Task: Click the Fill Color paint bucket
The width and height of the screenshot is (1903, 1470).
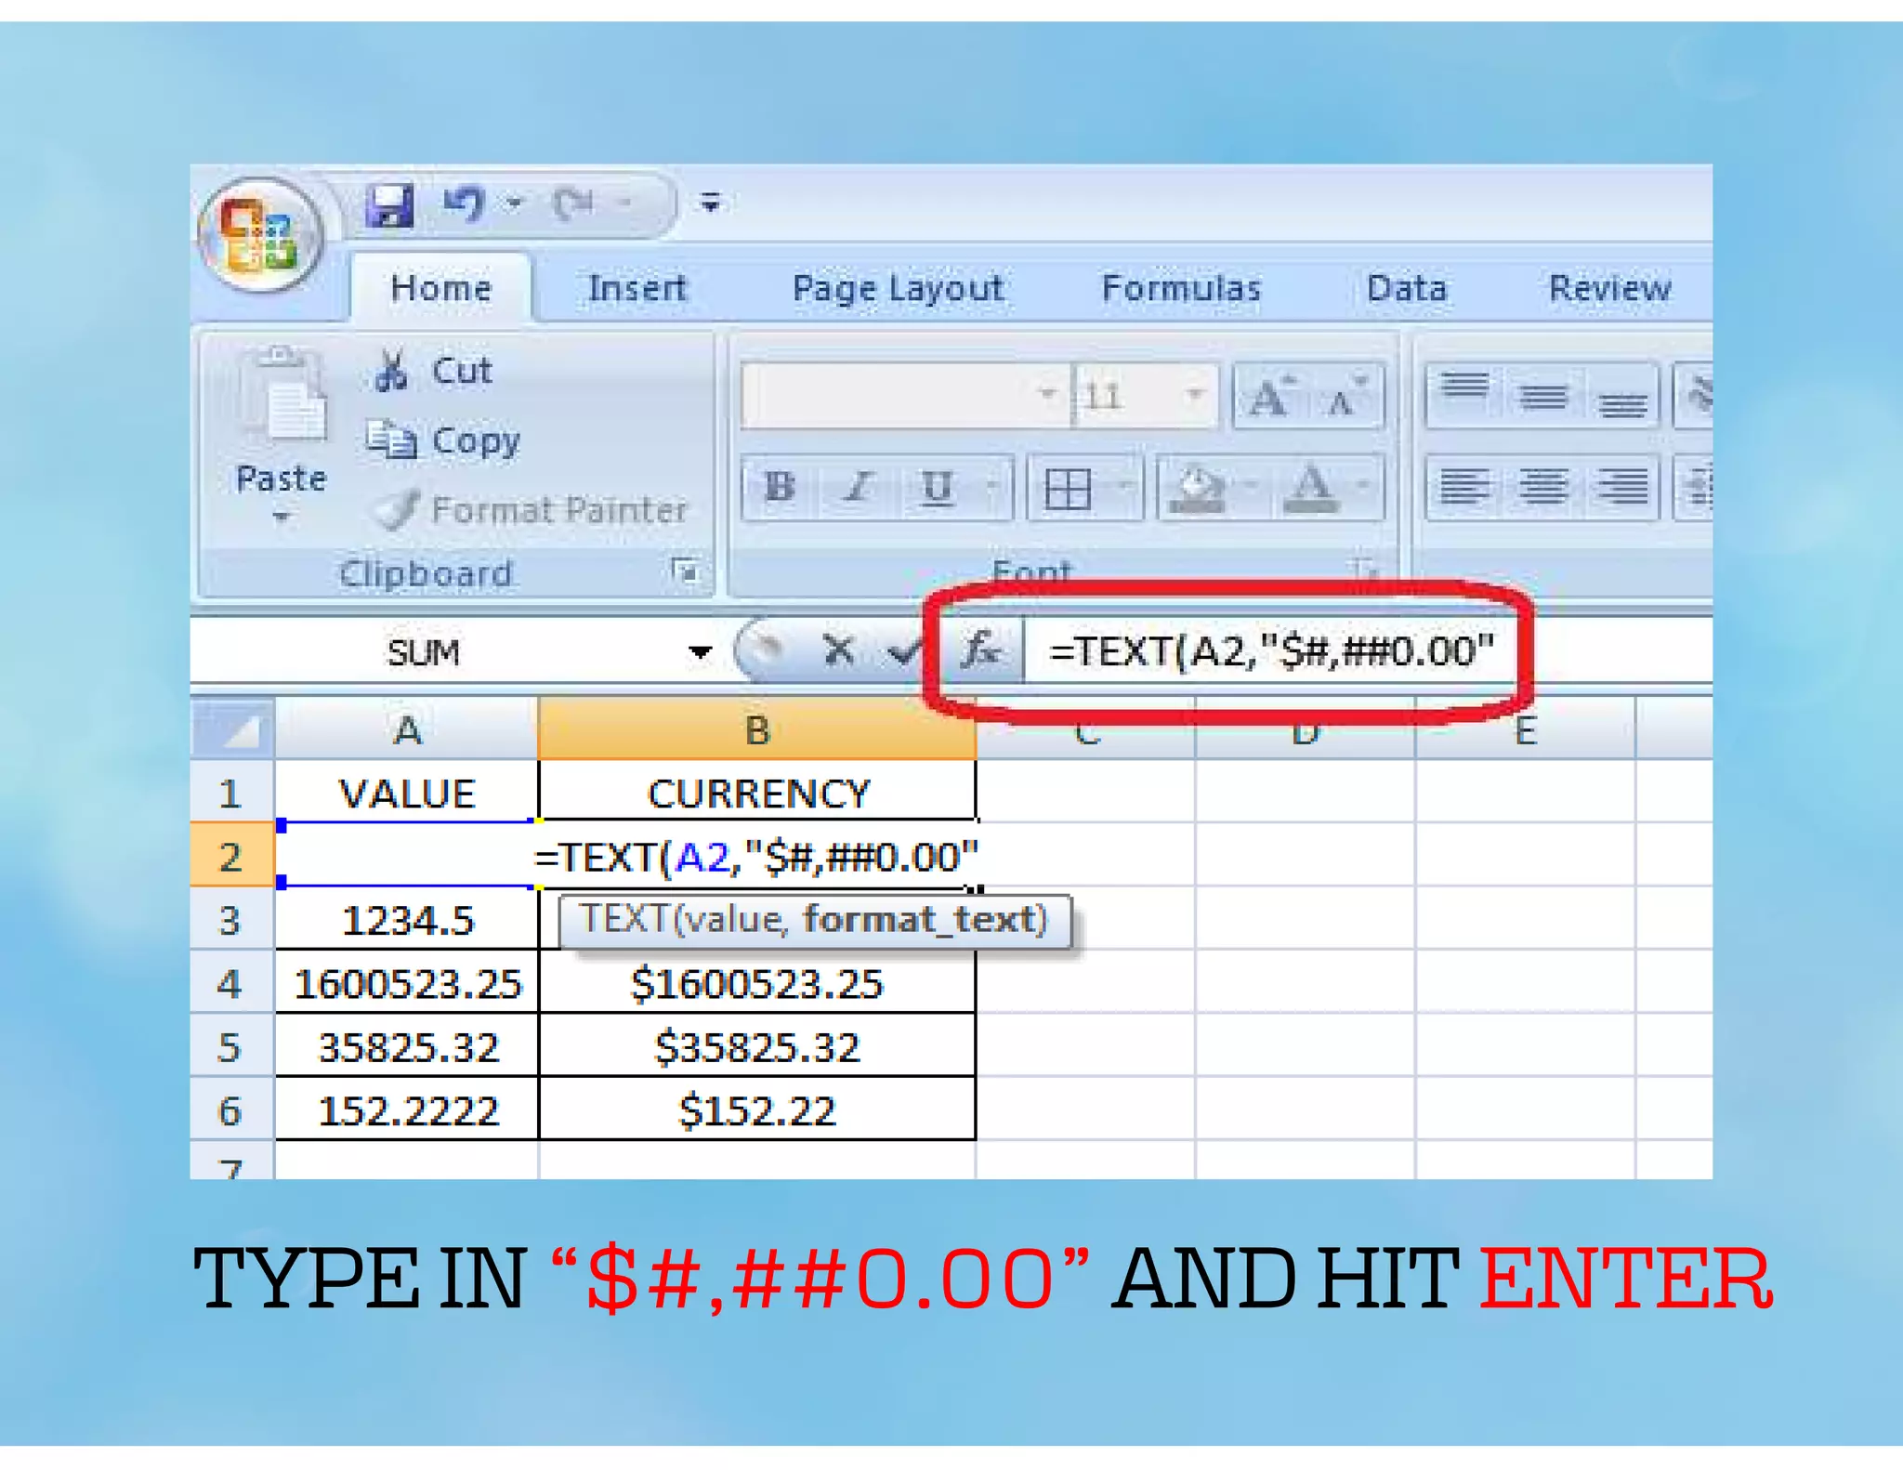Action: [x=1197, y=487]
